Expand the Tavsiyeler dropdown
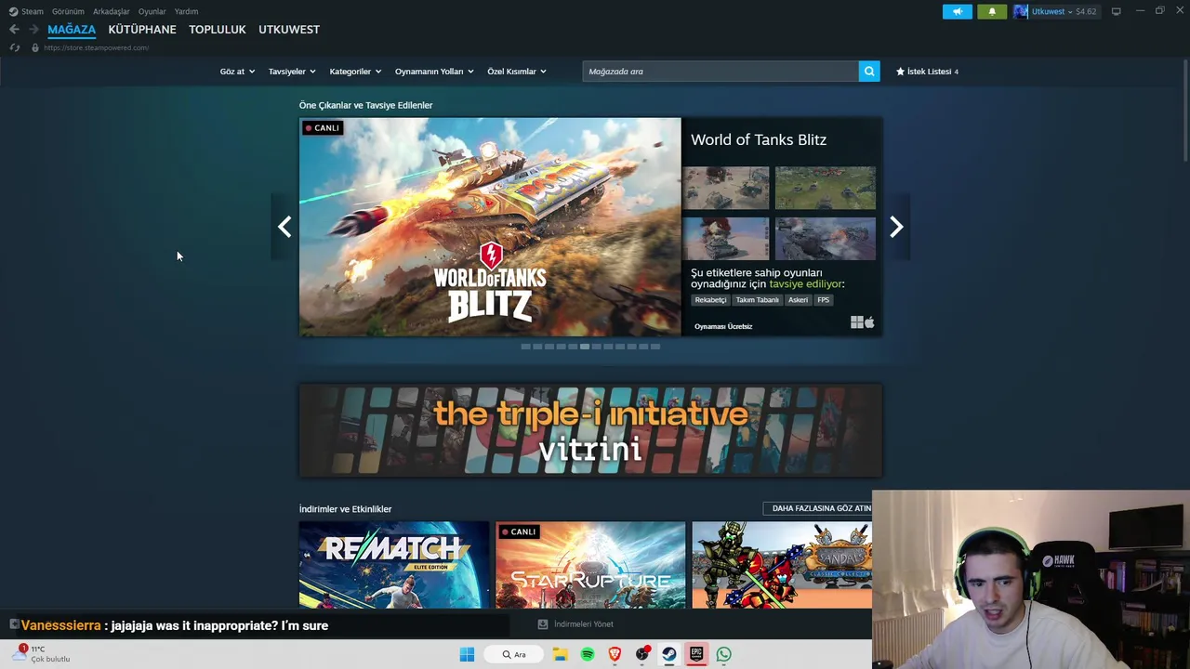1190x669 pixels. click(x=292, y=72)
